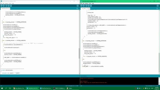Upload the sketch from right real_time_clock window
This screenshot has width=160, height=90.
point(84,6)
